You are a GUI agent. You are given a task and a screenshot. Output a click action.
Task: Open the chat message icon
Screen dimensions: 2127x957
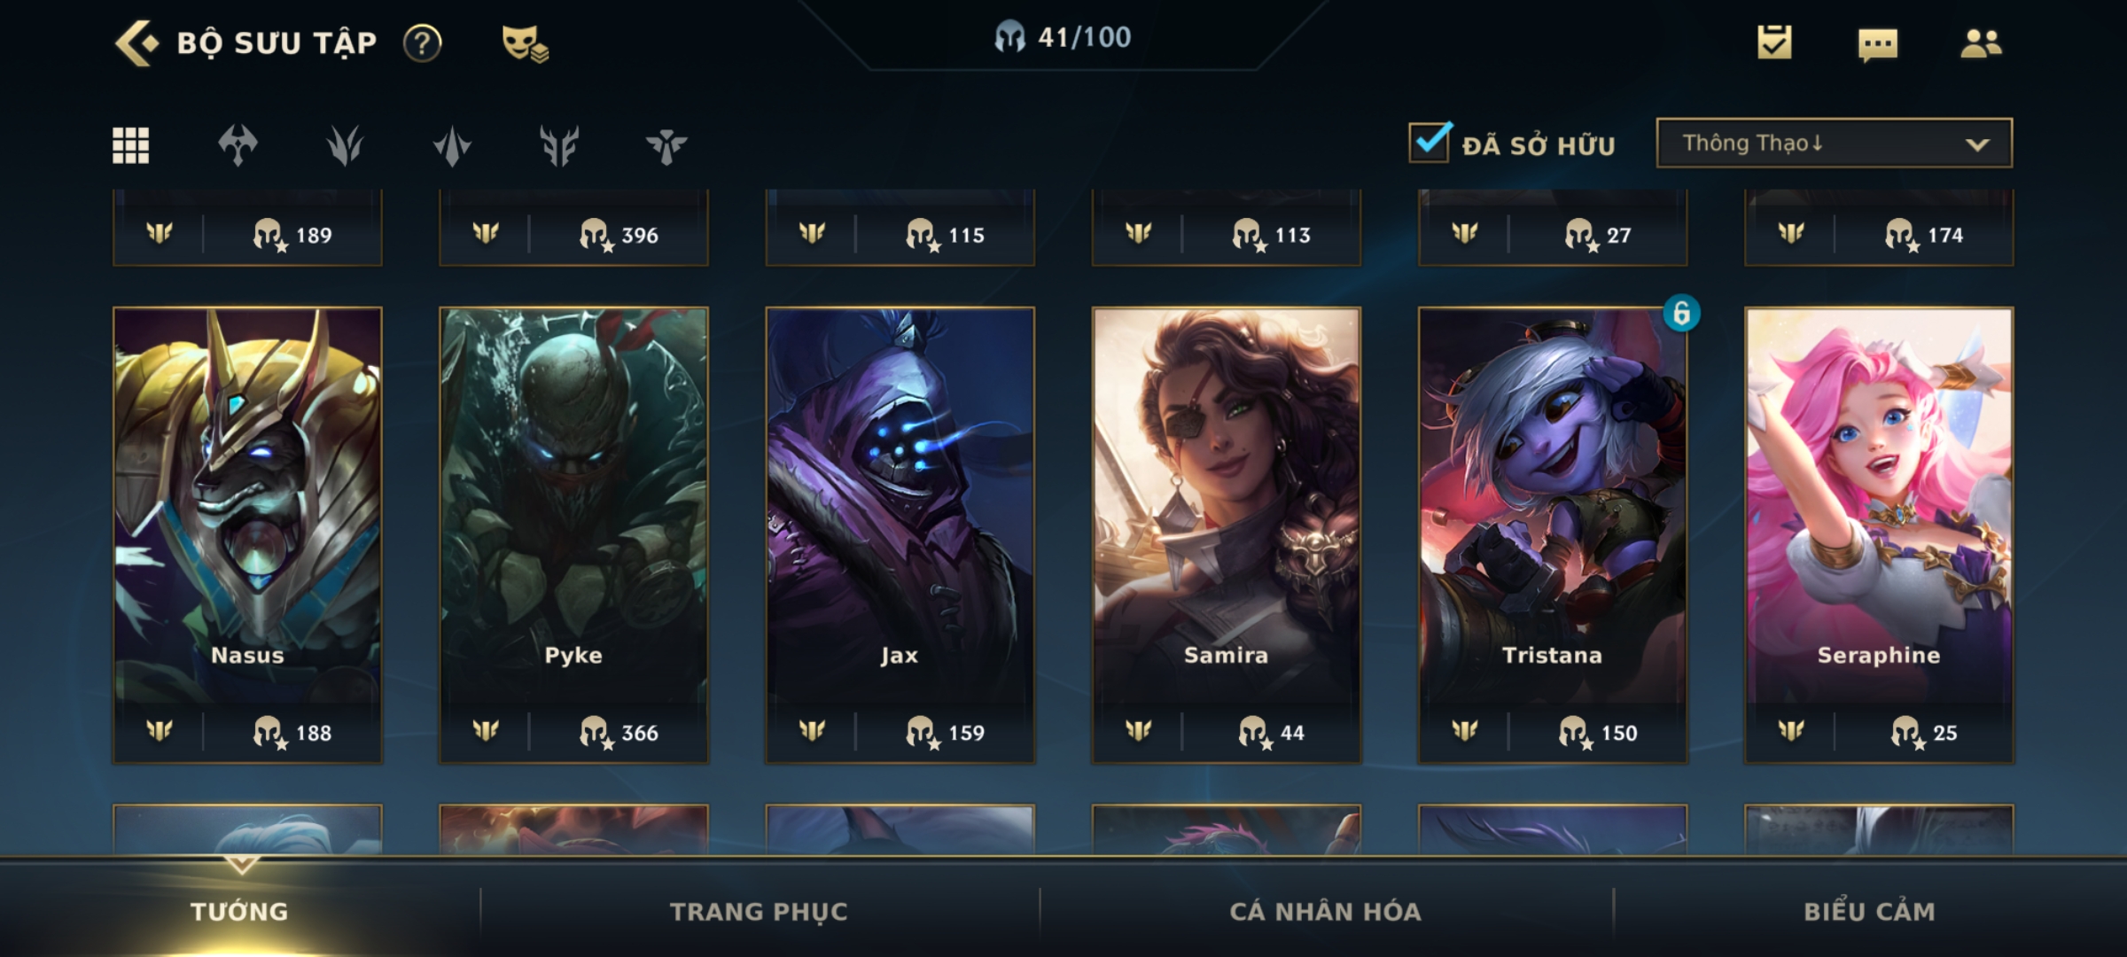point(1878,44)
